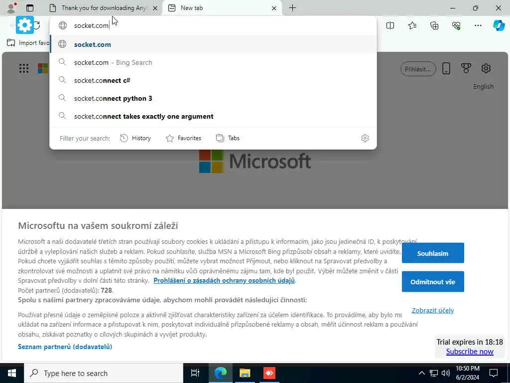Click the Přihlásit sign-in button

click(x=418, y=69)
